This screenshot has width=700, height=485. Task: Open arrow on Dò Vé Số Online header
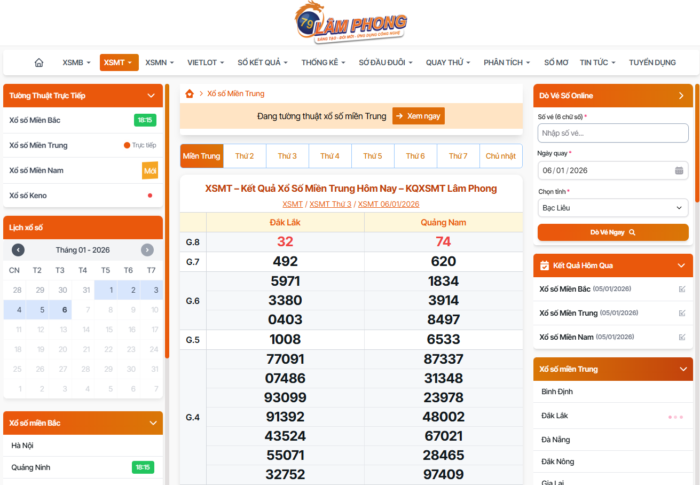tap(681, 96)
